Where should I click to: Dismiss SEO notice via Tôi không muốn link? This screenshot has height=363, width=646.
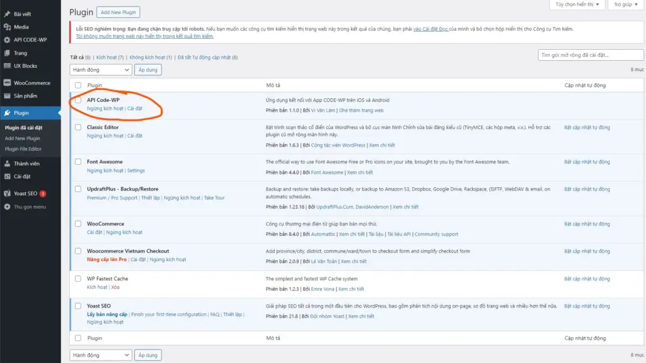[x=145, y=36]
